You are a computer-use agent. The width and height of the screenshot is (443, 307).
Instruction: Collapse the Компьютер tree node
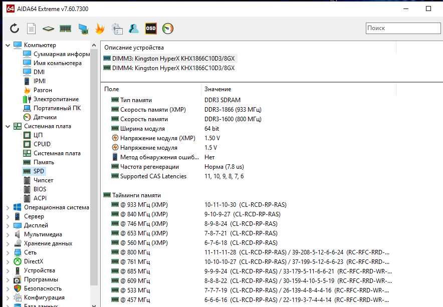click(8, 45)
